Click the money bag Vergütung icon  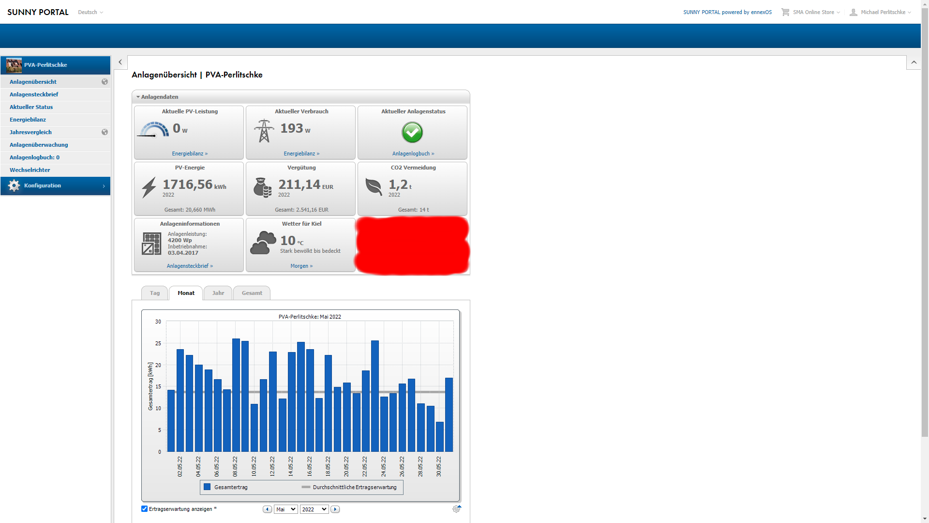pos(263,187)
